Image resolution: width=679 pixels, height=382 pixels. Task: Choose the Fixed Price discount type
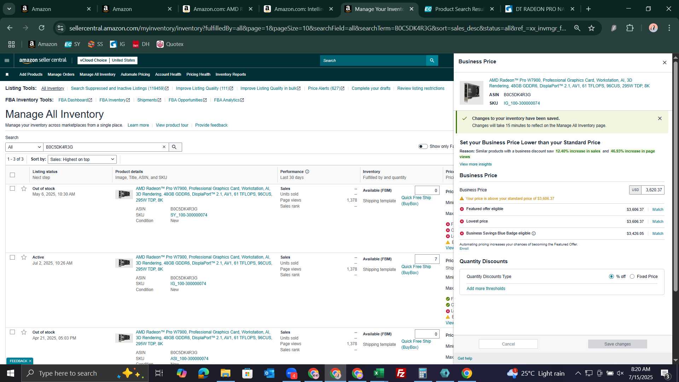point(632,277)
